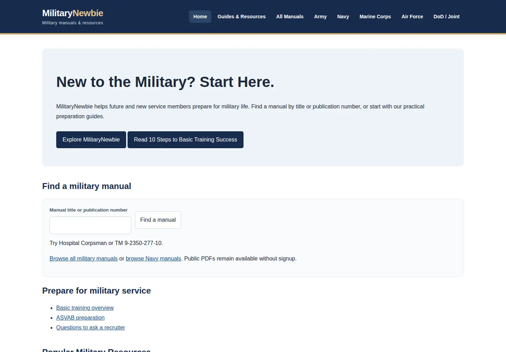
Task: Click the 'New to the Military? Start Here.' heading
Action: 165,82
